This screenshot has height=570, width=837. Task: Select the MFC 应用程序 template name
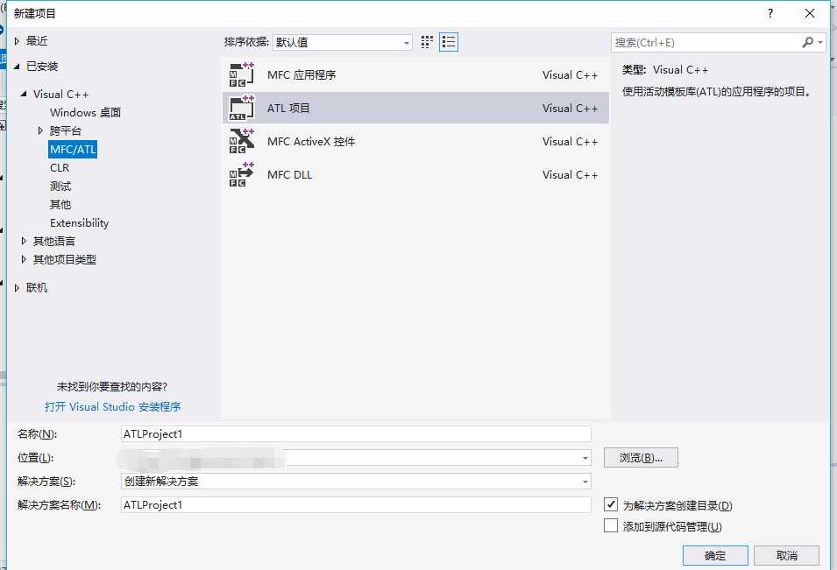(301, 74)
